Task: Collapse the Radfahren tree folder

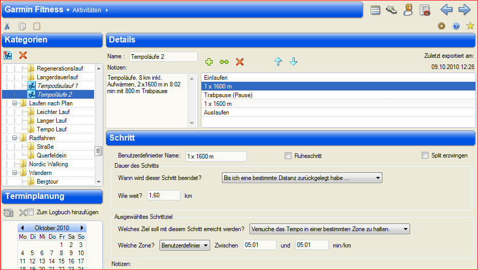Action: coord(15,138)
